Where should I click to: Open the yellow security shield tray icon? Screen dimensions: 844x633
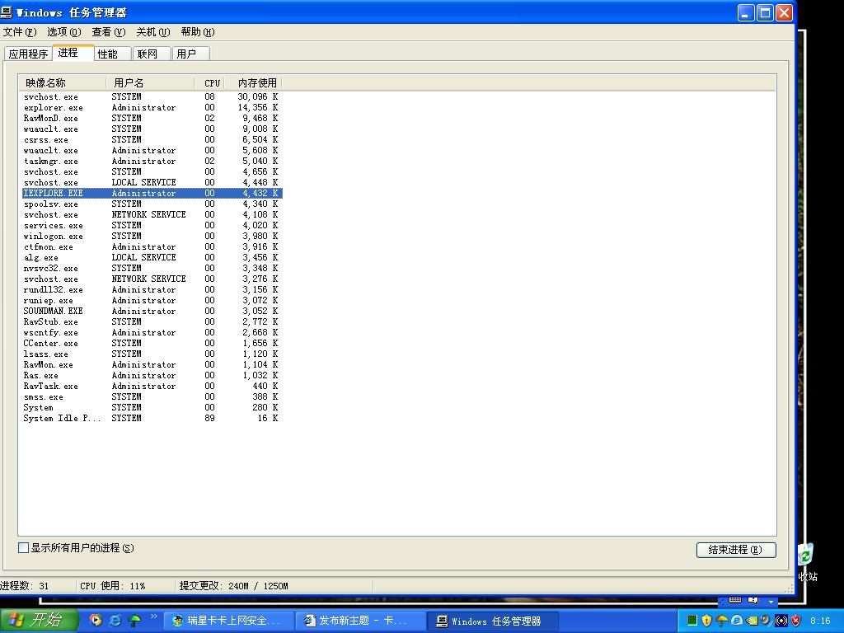click(x=706, y=621)
